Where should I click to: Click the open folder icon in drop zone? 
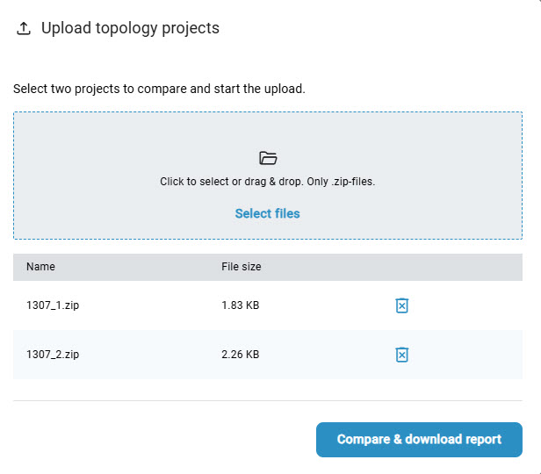[x=268, y=158]
